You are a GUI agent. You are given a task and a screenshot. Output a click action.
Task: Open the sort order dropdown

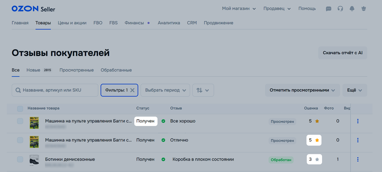point(203,90)
